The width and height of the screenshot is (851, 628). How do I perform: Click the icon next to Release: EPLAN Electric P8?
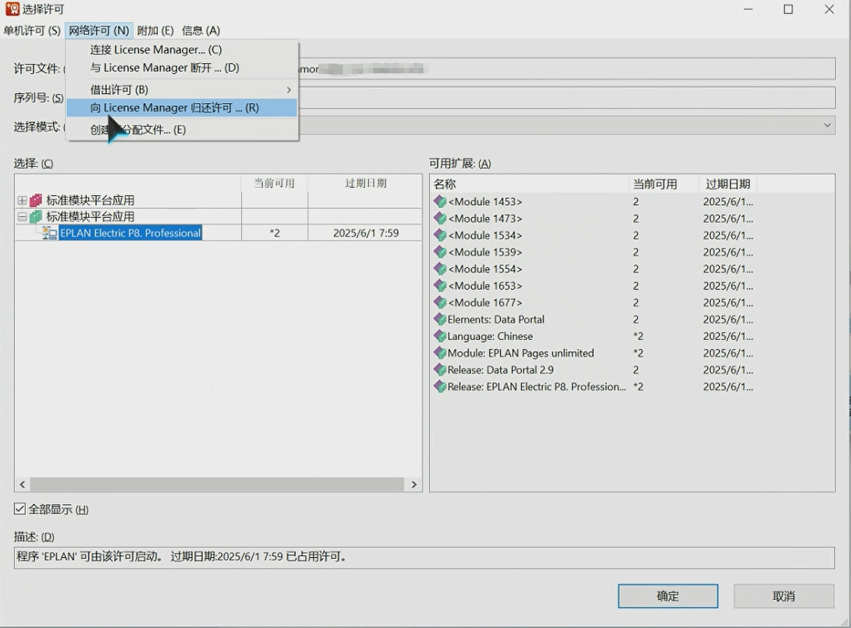pos(440,386)
